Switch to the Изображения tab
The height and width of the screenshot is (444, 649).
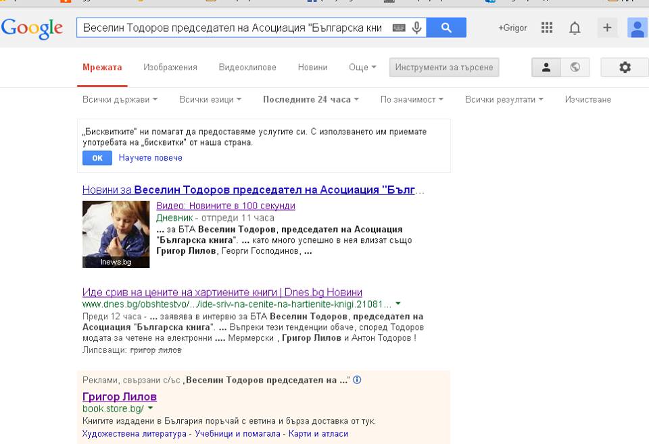coord(170,67)
